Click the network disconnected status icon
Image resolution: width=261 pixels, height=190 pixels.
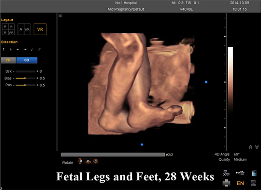pos(226,173)
